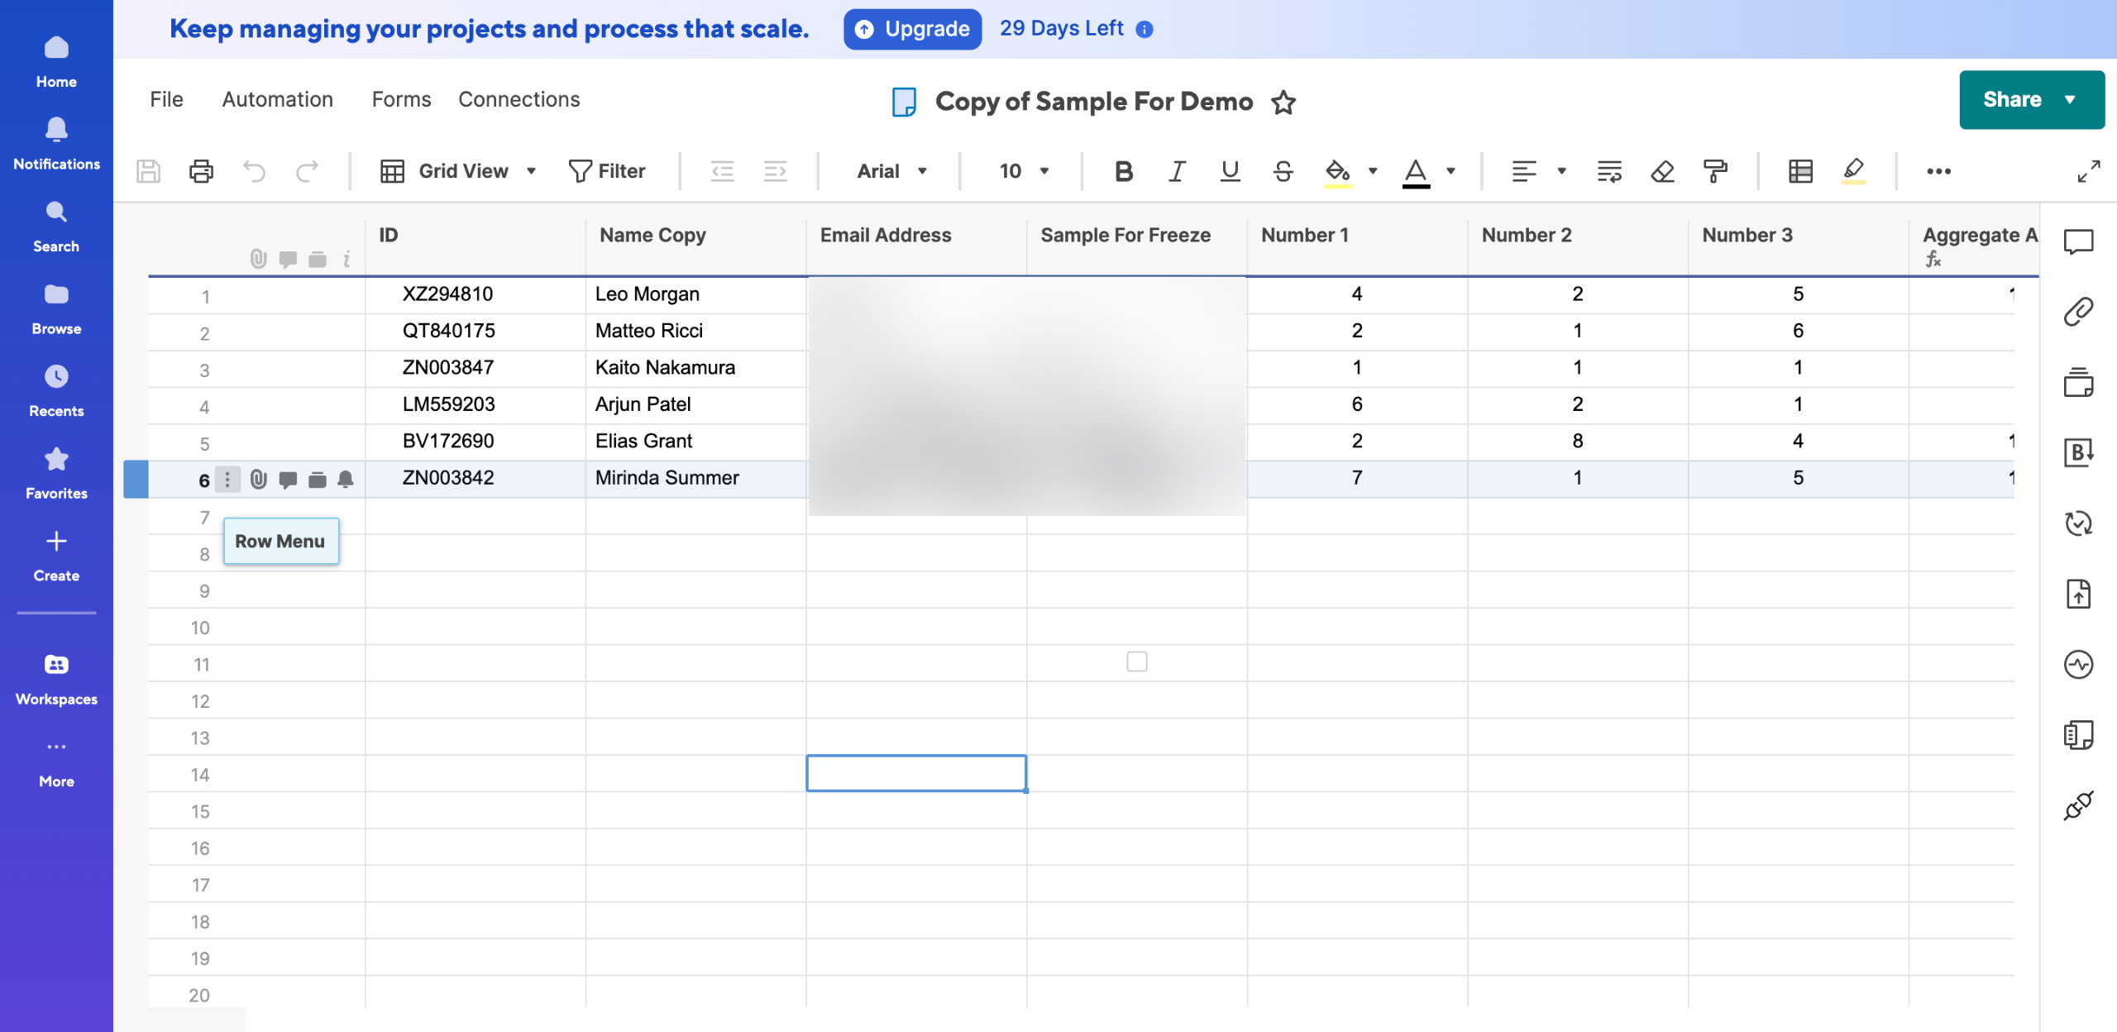This screenshot has height=1032, width=2117.
Task: Click the Upgrade button
Action: click(912, 29)
